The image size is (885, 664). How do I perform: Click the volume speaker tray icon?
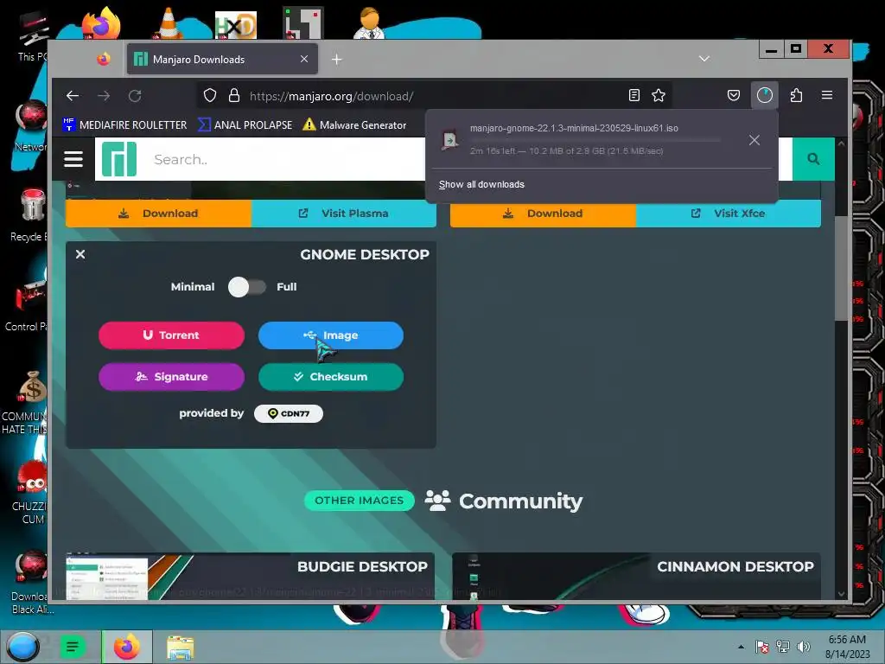pos(803,647)
